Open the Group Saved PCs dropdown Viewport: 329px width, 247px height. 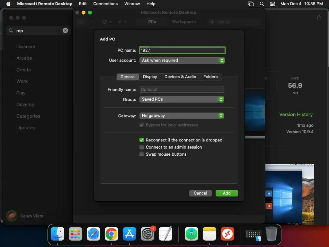click(x=182, y=99)
